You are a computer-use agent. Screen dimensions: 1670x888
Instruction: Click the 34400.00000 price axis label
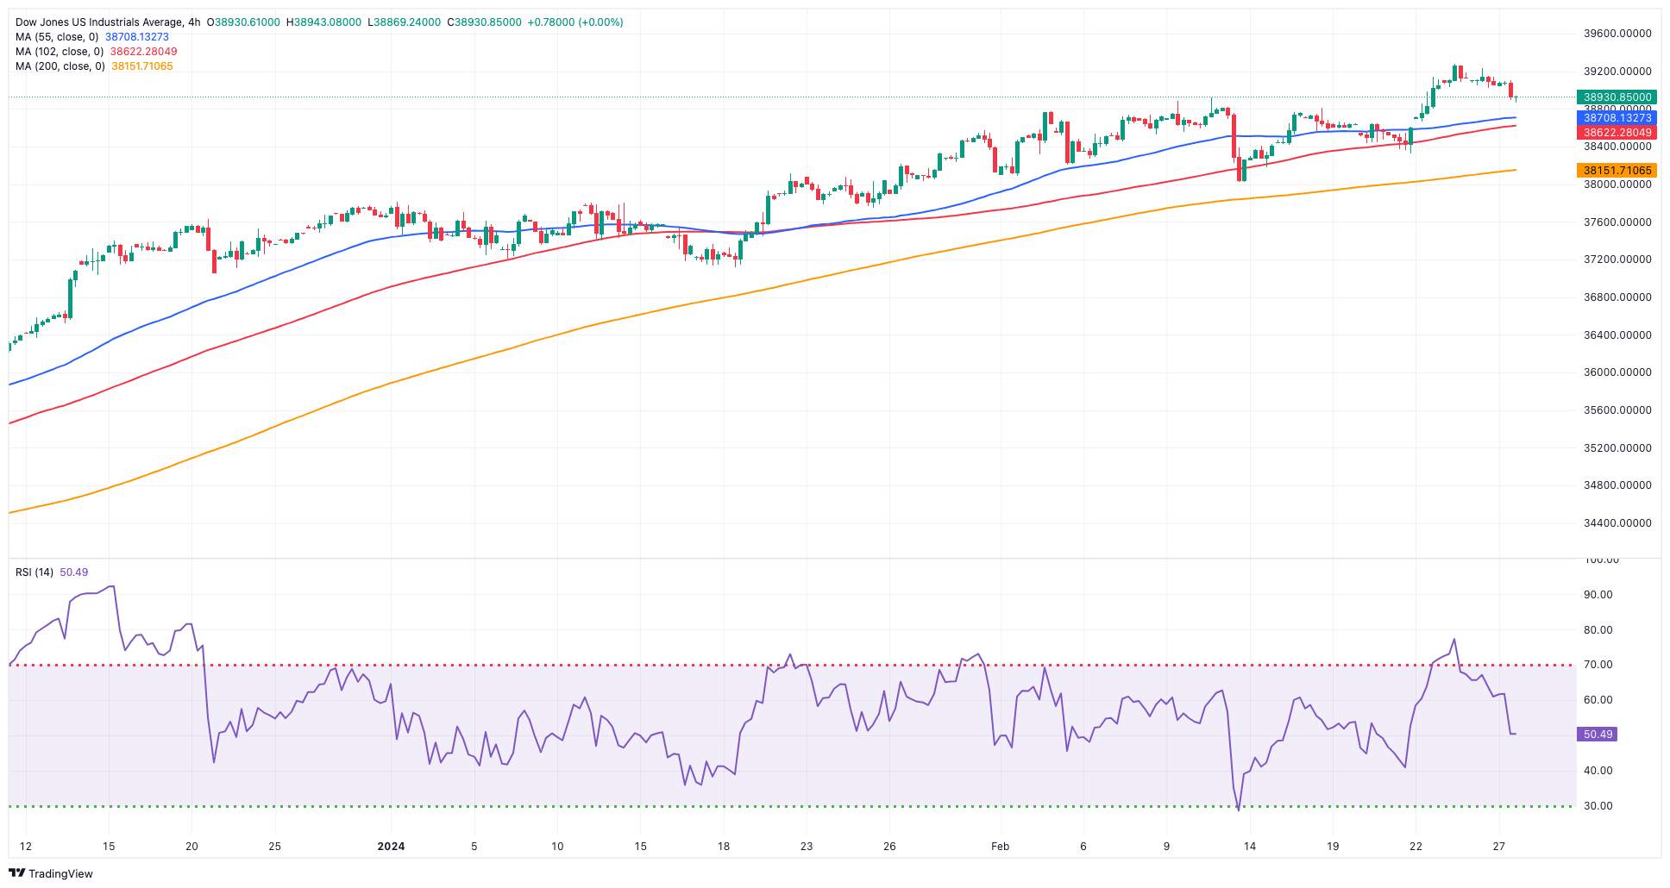pos(1617,523)
